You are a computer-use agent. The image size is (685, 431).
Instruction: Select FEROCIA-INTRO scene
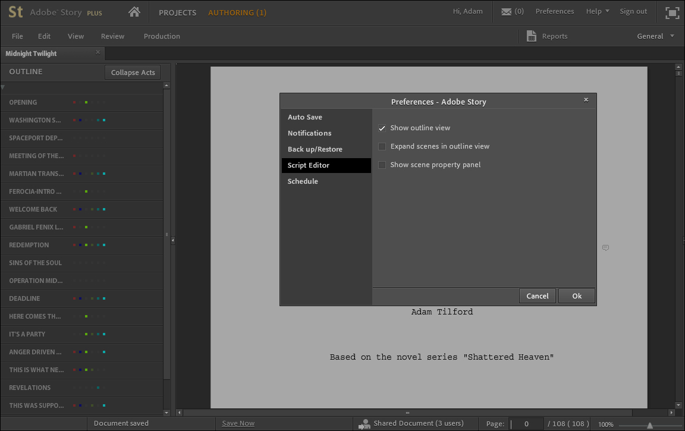pyautogui.click(x=81, y=191)
